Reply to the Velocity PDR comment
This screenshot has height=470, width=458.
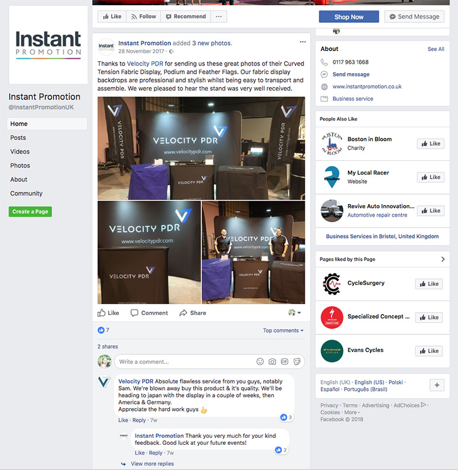tap(139, 420)
